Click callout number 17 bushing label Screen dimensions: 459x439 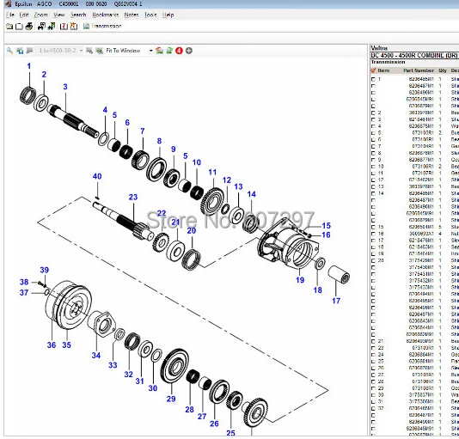pos(336,301)
